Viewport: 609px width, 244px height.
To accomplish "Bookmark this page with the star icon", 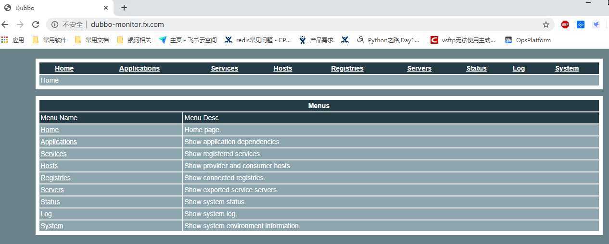I will tap(546, 24).
